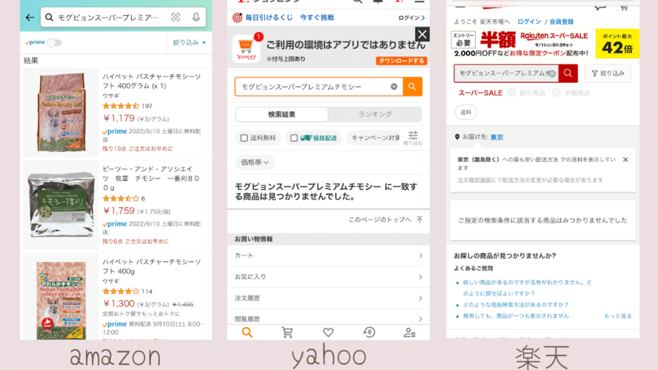This screenshot has height=370, width=658.
Task: Open 今すぐ挑戦 link in Yahoo
Action: coord(317,17)
